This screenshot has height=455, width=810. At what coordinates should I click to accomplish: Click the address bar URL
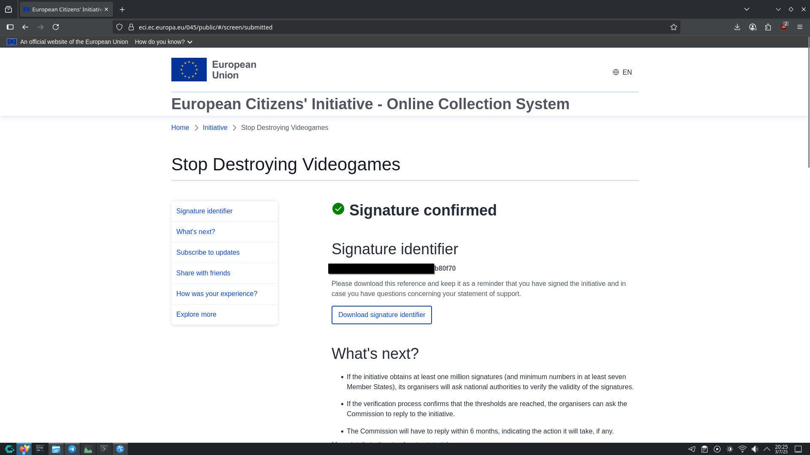(x=205, y=27)
